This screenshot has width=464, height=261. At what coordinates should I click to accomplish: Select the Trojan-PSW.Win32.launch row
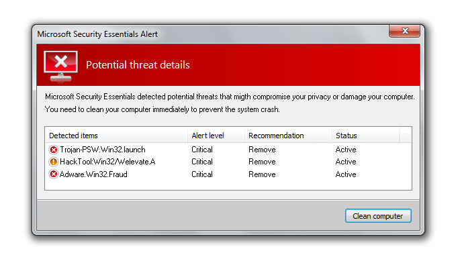coord(228,150)
